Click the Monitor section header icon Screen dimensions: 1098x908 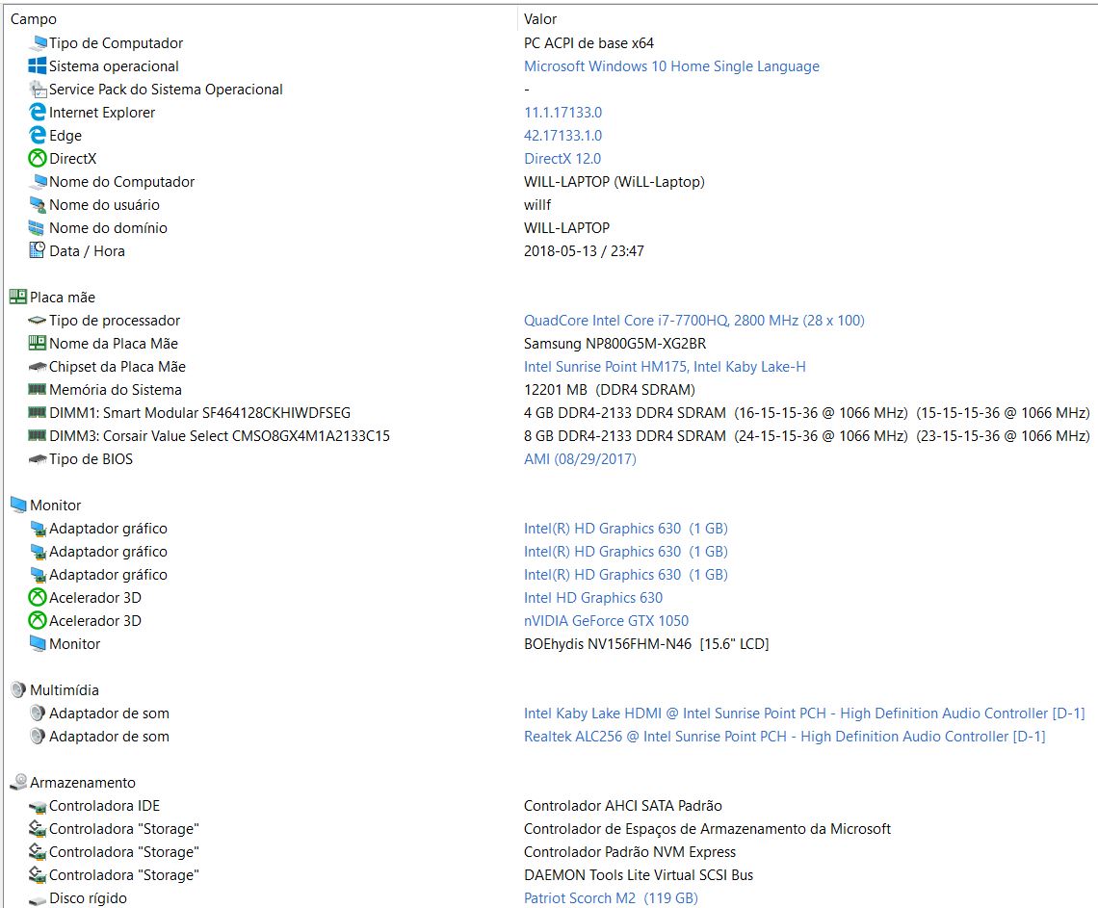click(x=18, y=505)
